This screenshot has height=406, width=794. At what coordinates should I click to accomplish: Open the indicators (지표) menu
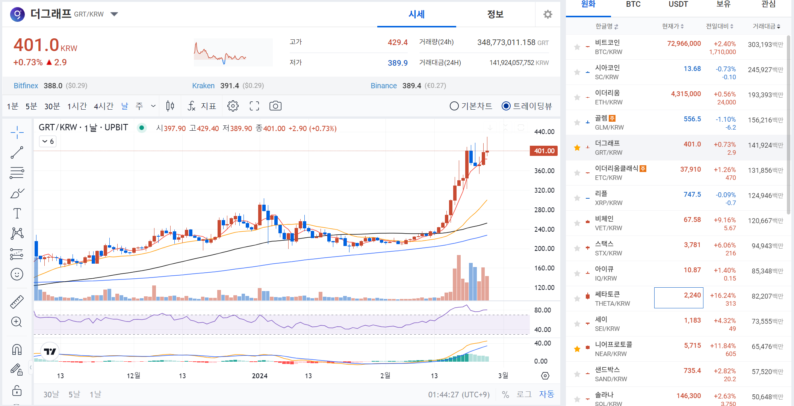[x=202, y=106]
